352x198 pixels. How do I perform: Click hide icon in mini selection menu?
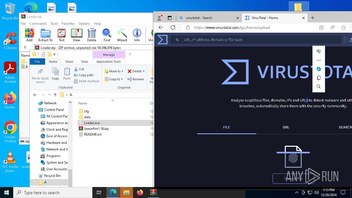click(x=319, y=51)
